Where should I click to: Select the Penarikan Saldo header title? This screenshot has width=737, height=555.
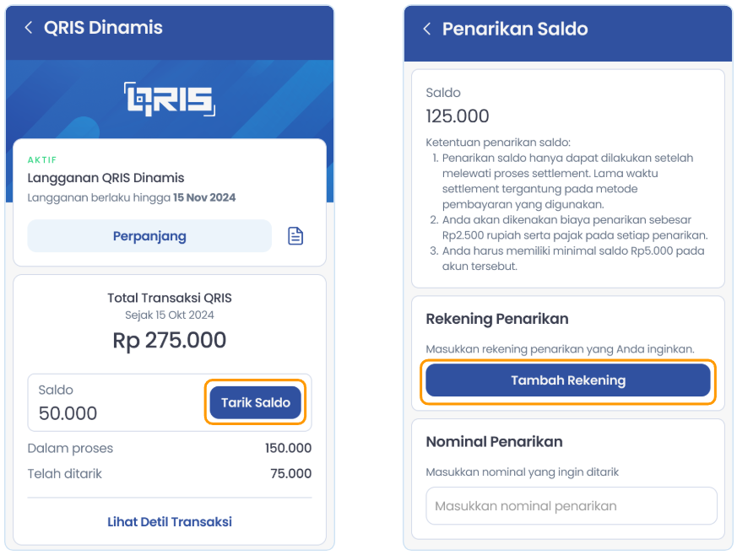515,30
